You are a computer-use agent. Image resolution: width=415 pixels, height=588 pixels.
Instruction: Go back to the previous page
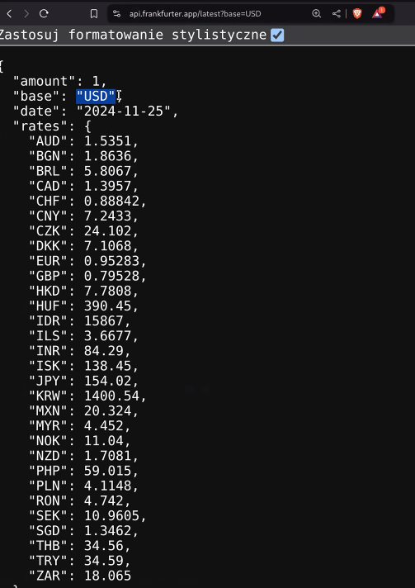tap(9, 14)
